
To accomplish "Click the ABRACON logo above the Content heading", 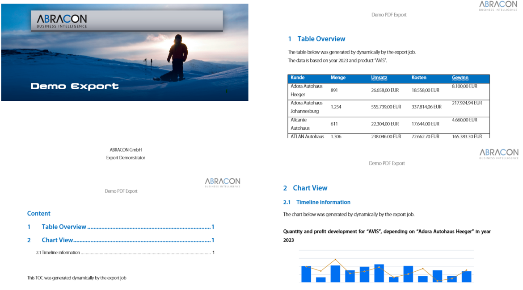I will [222, 182].
